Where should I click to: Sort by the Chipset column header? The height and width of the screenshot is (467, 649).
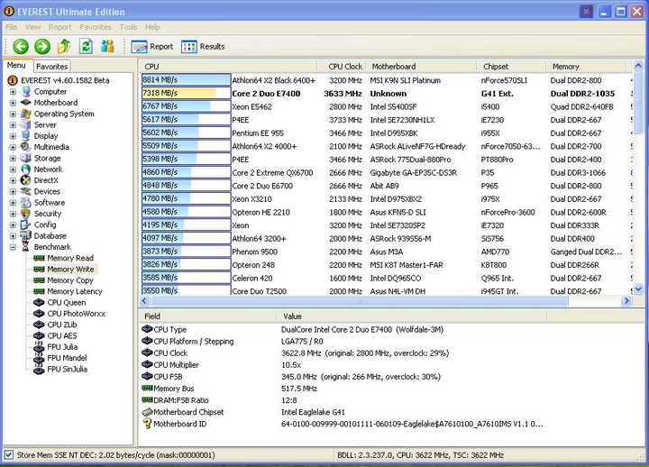[x=511, y=66]
